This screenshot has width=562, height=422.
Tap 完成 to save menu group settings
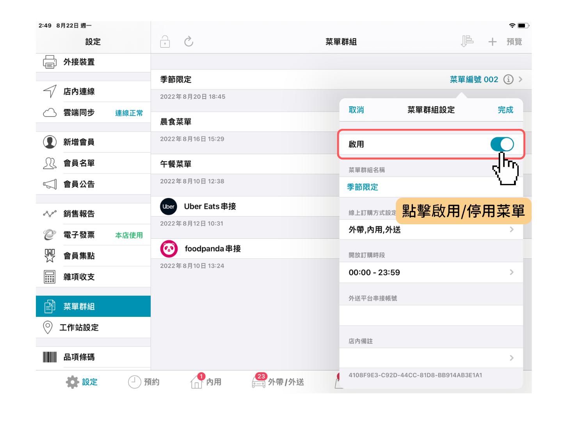(x=505, y=110)
